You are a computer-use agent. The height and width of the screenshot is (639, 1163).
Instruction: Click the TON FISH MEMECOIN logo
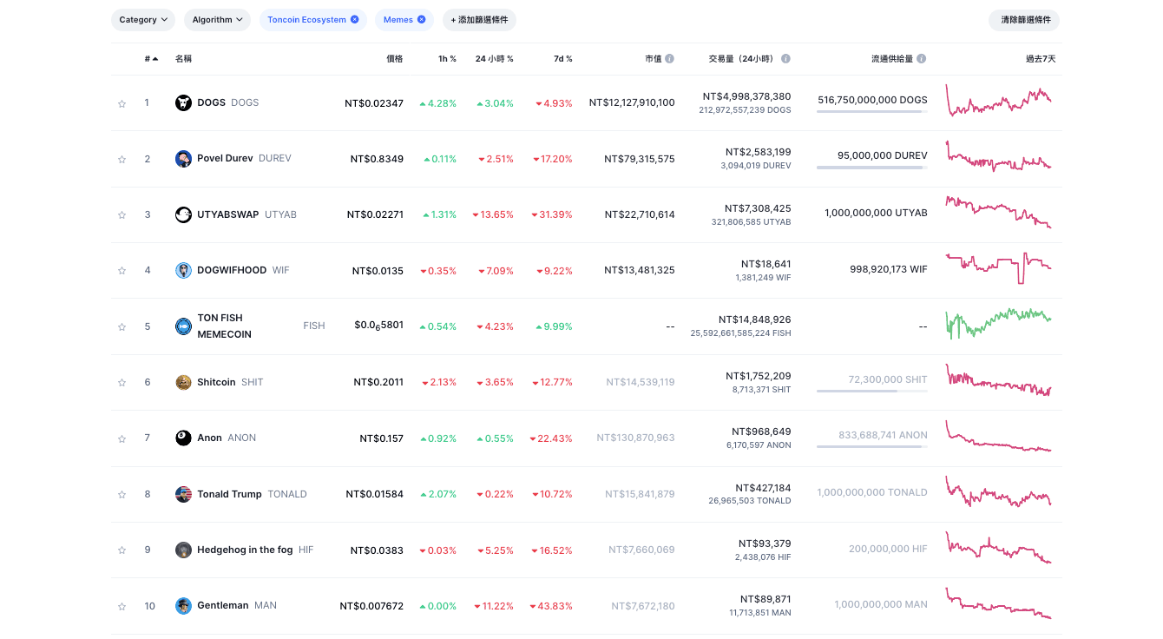point(183,326)
